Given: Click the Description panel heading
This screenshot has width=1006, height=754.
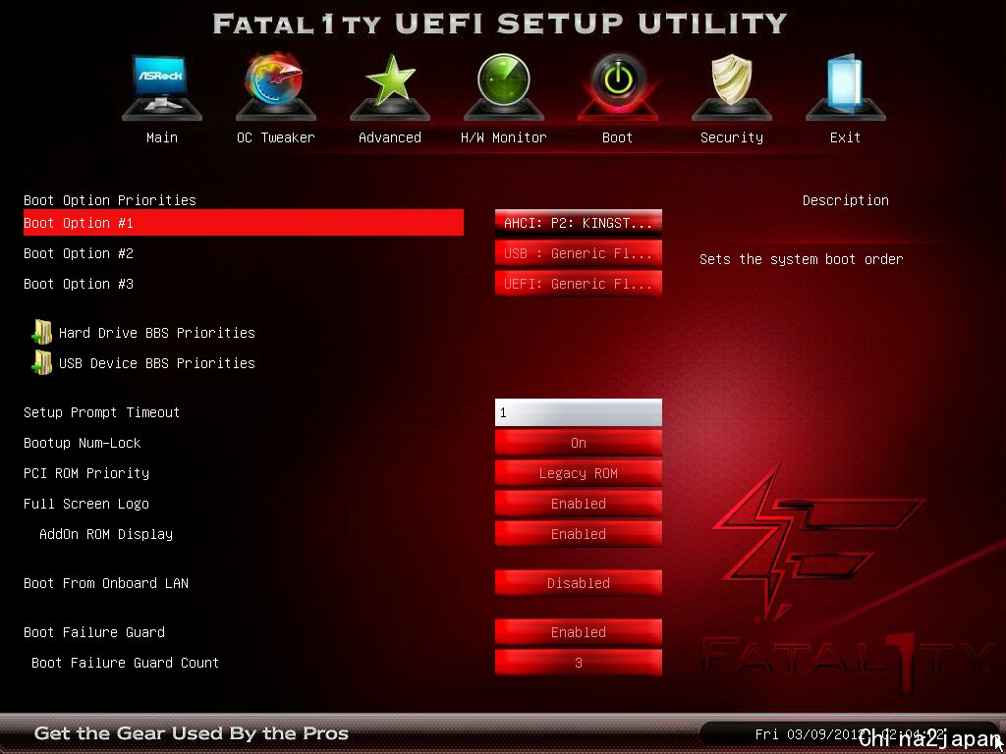Looking at the screenshot, I should [x=845, y=200].
